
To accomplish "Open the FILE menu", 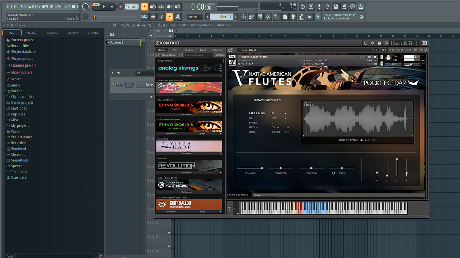I will 10,6.
